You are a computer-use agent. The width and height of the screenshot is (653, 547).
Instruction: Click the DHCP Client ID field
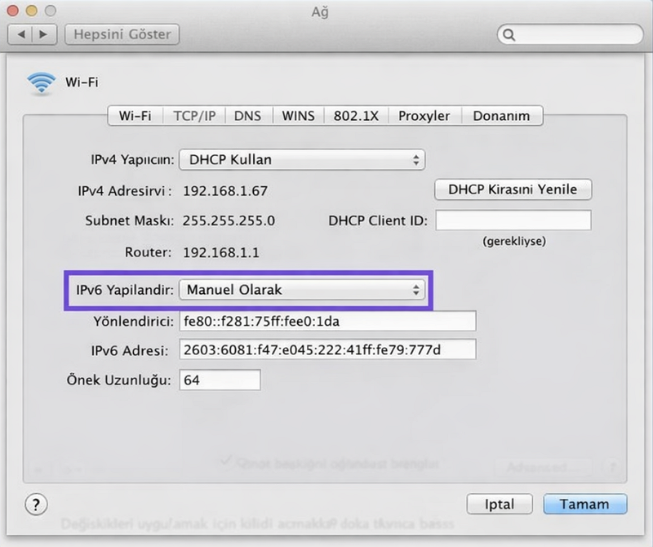coord(513,220)
